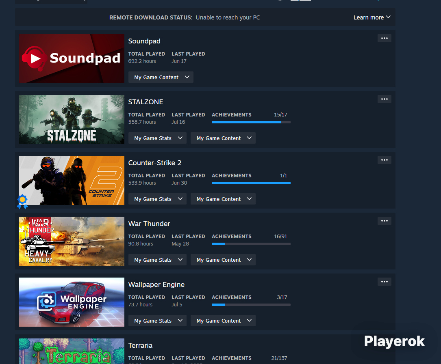
Task: Click War Thunder achievements progress bar
Action: pos(251,244)
